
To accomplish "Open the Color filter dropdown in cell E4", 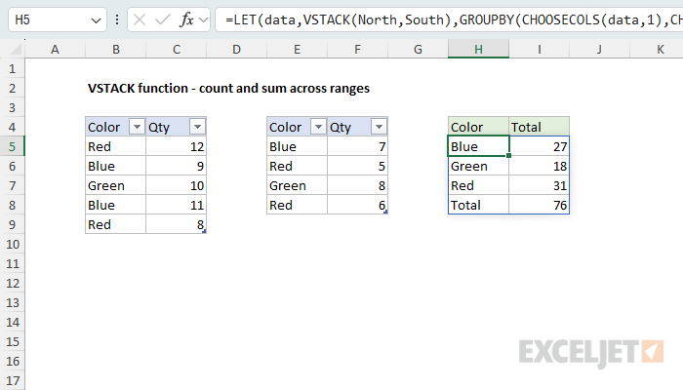I will point(318,127).
